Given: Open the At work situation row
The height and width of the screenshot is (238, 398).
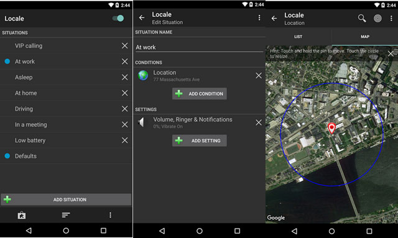Looking at the screenshot, I should point(66,62).
